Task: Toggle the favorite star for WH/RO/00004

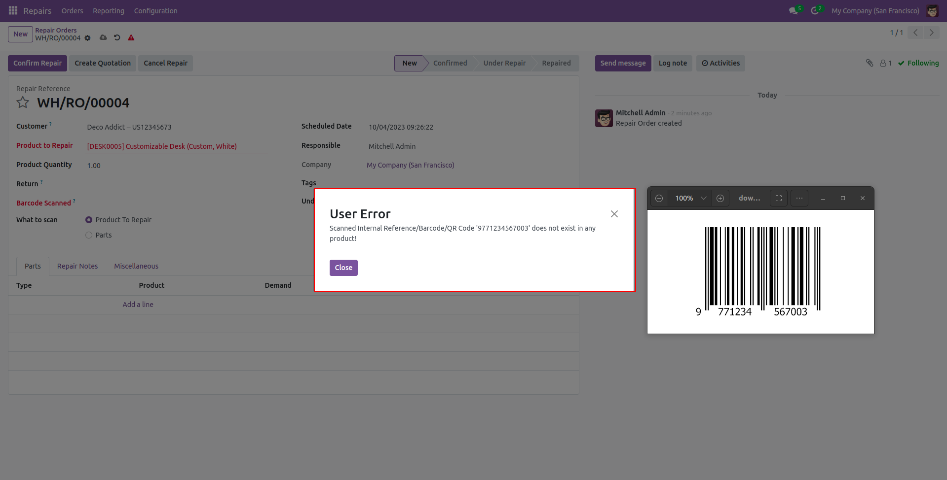Action: pyautogui.click(x=23, y=103)
